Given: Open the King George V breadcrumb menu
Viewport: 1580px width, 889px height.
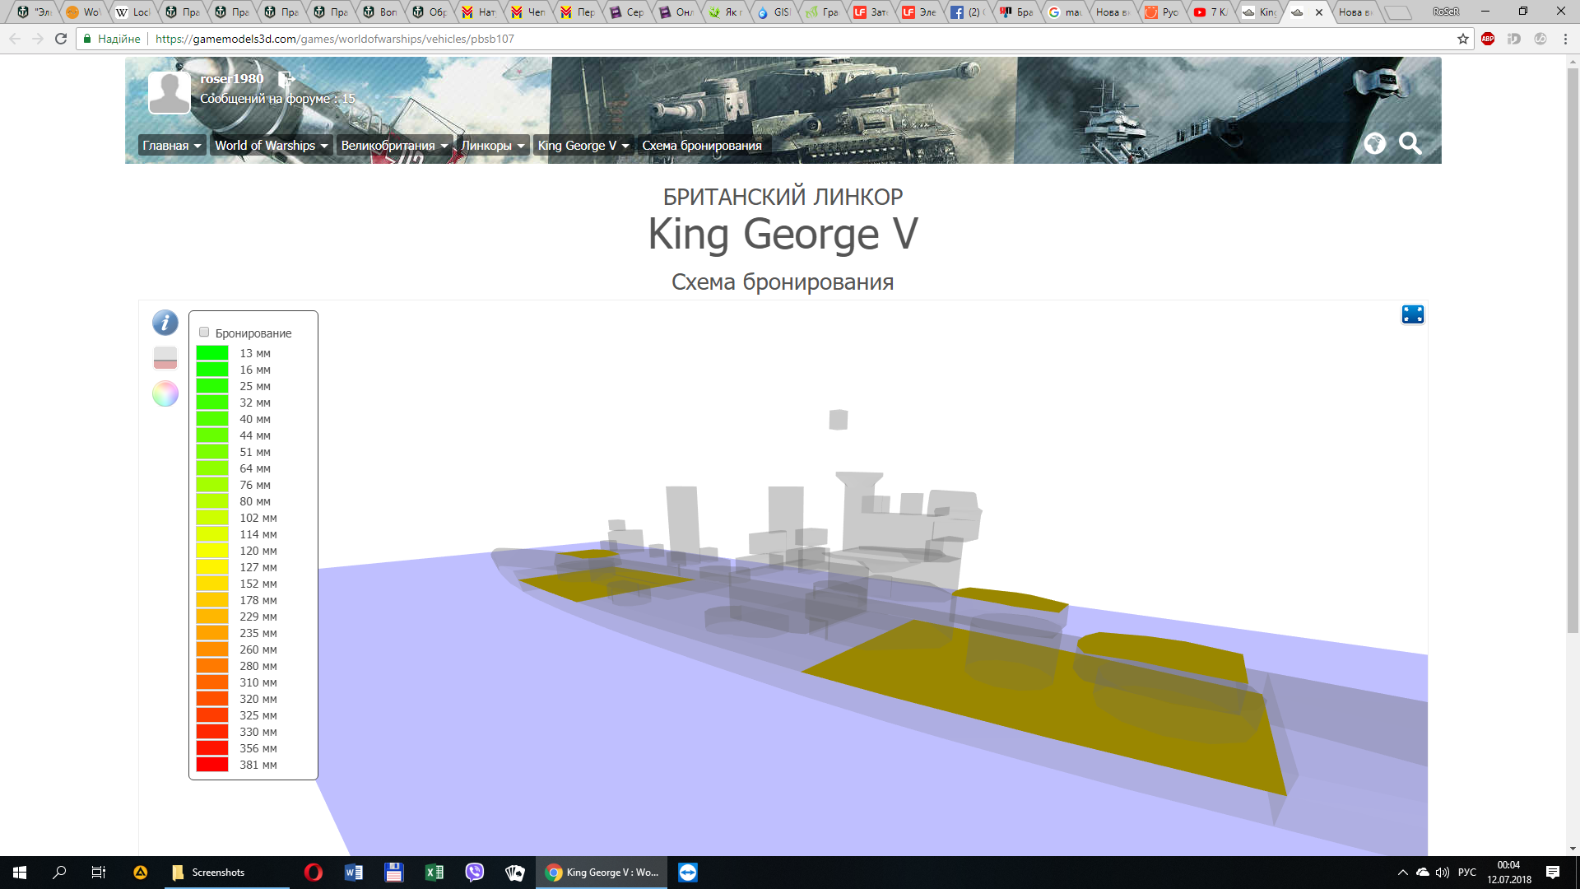Looking at the screenshot, I should pyautogui.click(x=583, y=146).
